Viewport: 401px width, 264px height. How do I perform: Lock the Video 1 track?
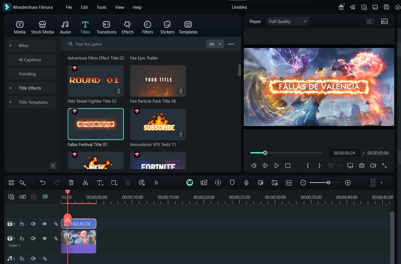pos(22,238)
